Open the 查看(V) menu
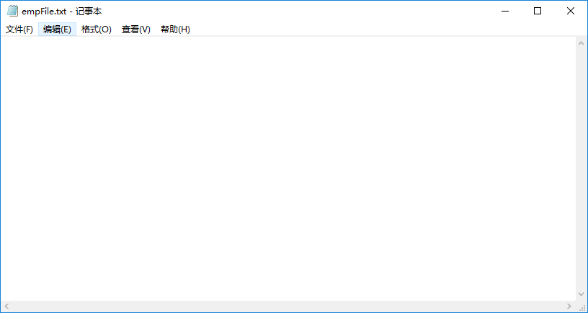 tap(135, 30)
